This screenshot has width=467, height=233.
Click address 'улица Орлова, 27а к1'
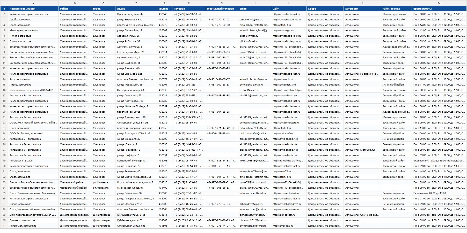pos(136,204)
